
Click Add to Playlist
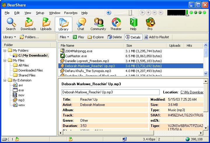coord(157,37)
